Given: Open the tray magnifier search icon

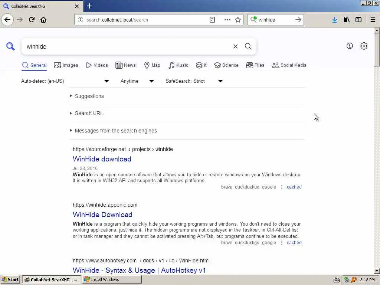Looking at the screenshot, I should (354, 280).
